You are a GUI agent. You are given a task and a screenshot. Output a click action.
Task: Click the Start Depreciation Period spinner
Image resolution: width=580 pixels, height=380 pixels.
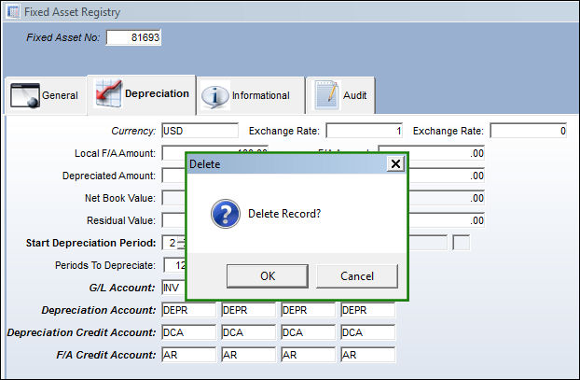pyautogui.click(x=182, y=244)
